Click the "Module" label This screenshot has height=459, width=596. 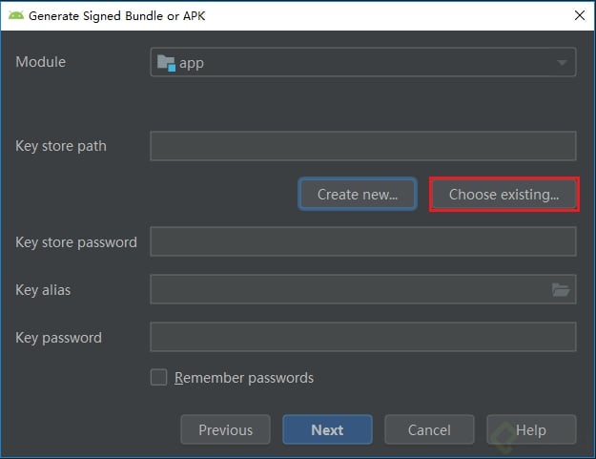(x=41, y=62)
